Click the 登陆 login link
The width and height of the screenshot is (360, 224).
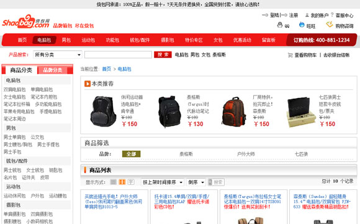click(274, 15)
